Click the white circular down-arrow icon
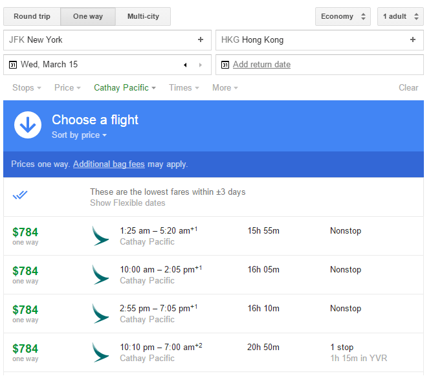This screenshot has width=431, height=376. pos(28,125)
